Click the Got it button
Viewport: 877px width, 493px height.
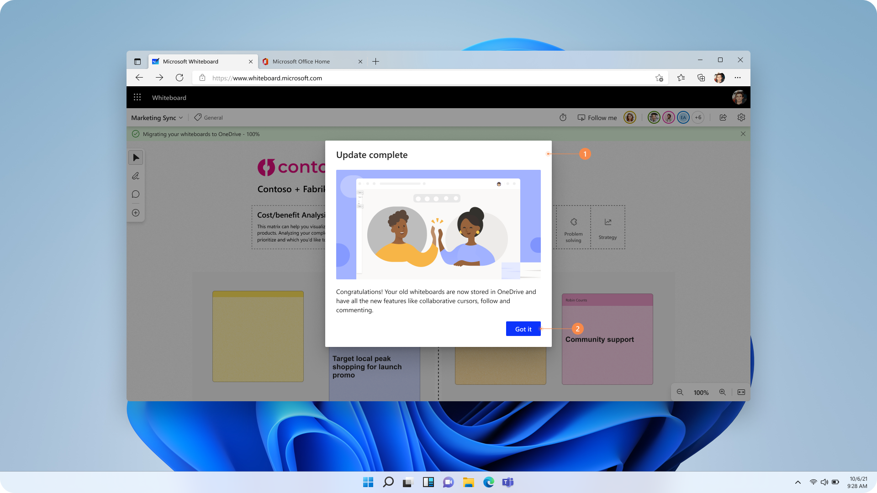click(523, 329)
